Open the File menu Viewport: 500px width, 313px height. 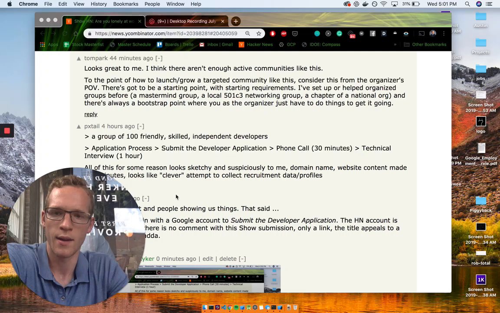tap(48, 4)
